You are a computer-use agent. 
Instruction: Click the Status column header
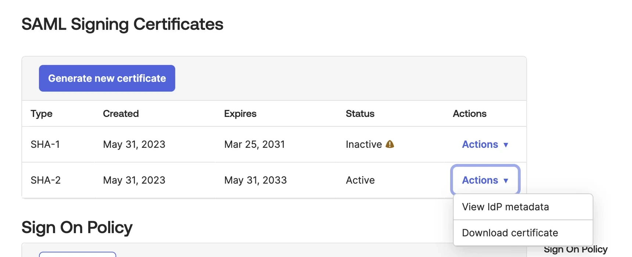coord(360,114)
